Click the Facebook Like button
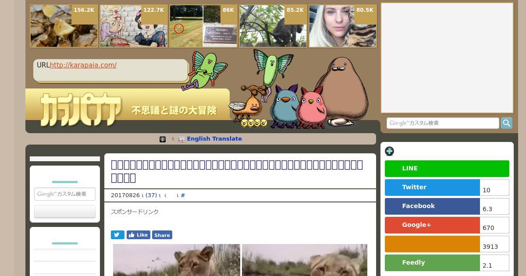526x276 pixels. [139, 235]
